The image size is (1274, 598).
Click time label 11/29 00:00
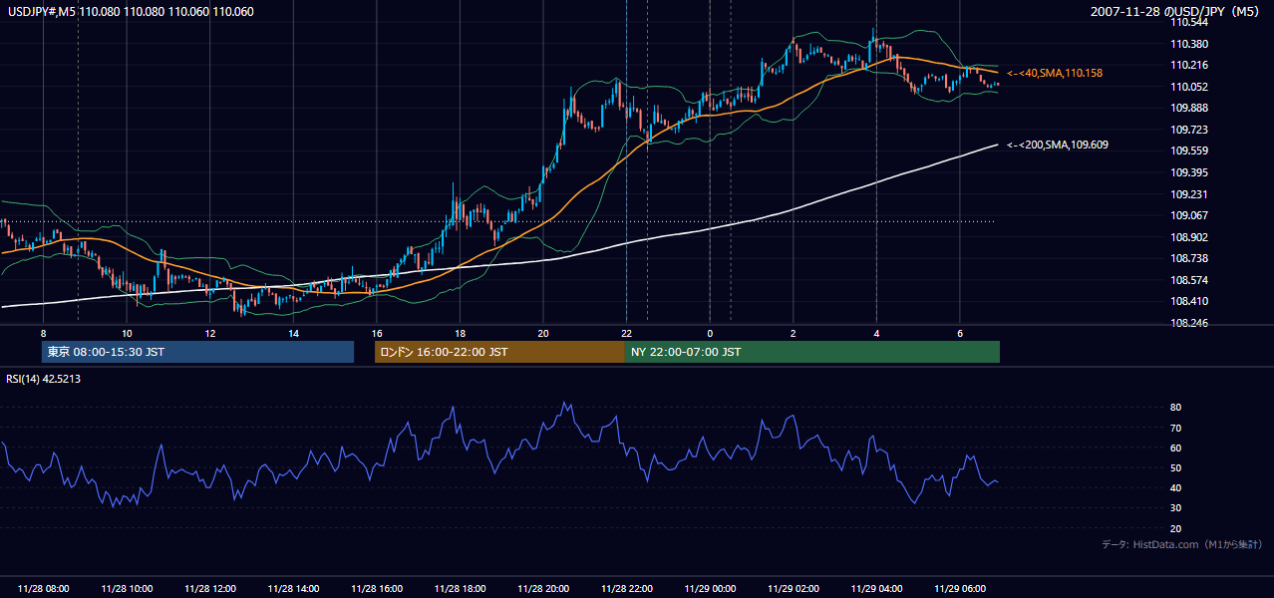pos(710,589)
